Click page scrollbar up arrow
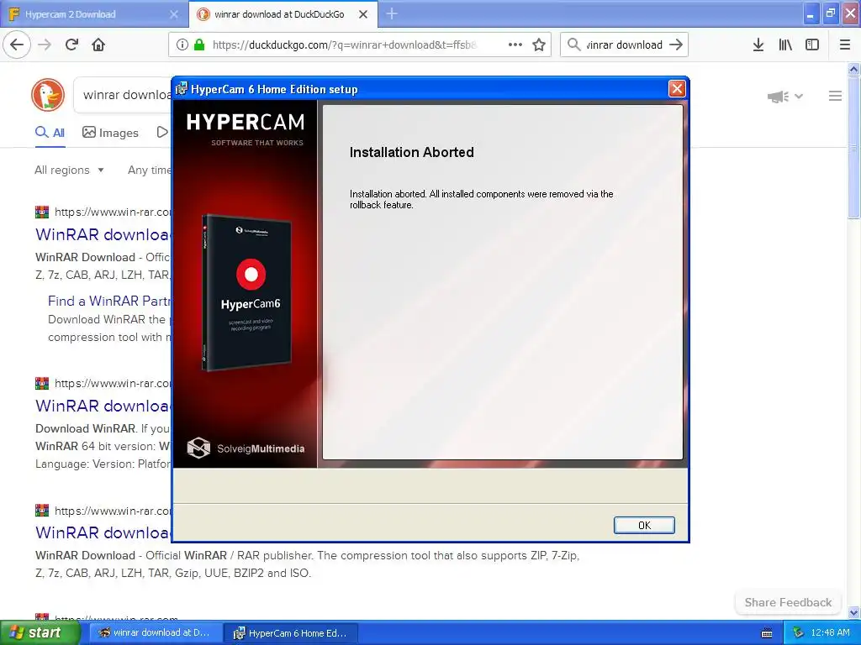The width and height of the screenshot is (861, 645). coord(853,69)
